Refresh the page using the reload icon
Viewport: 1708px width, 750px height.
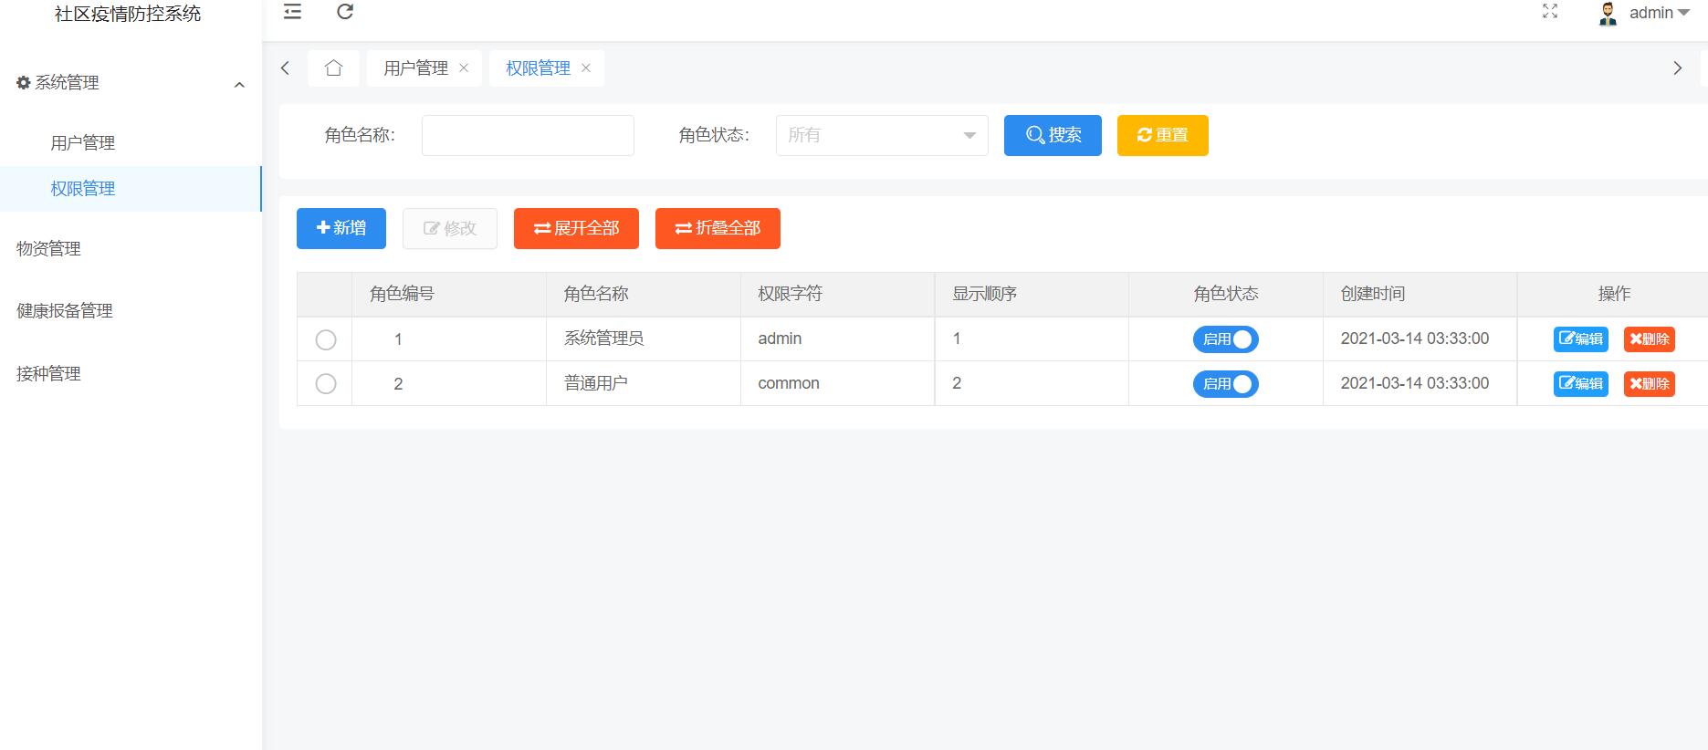[x=345, y=12]
